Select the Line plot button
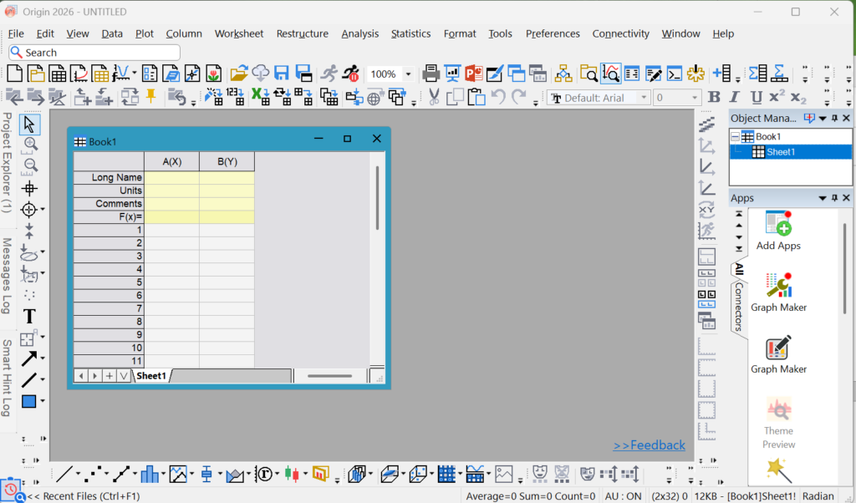This screenshot has height=503, width=856. [64, 474]
